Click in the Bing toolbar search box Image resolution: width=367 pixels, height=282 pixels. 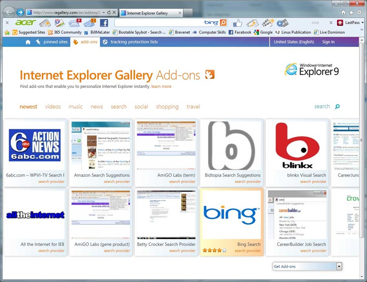[x=159, y=23]
